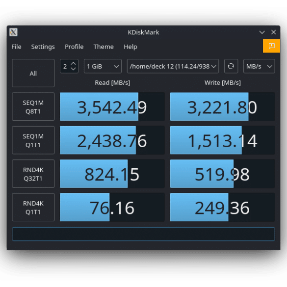
Task: Click the 3,221.80 write result
Action: coord(222,106)
